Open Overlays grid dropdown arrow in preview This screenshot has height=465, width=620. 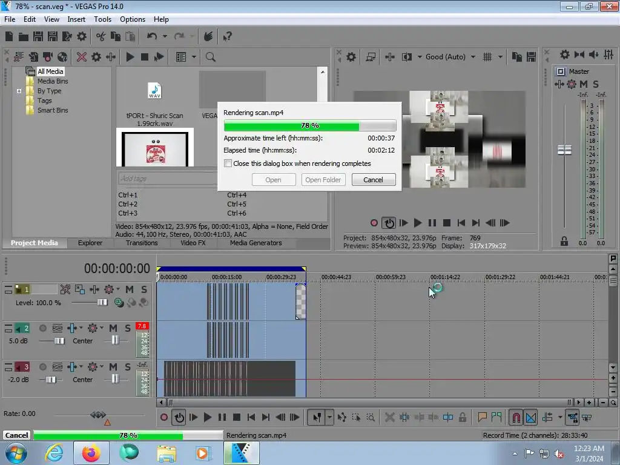pyautogui.click(x=500, y=57)
